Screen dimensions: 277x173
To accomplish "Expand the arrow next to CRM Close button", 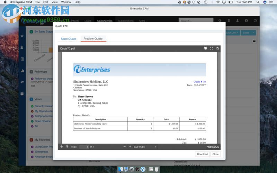I will pyautogui.click(x=253, y=33).
